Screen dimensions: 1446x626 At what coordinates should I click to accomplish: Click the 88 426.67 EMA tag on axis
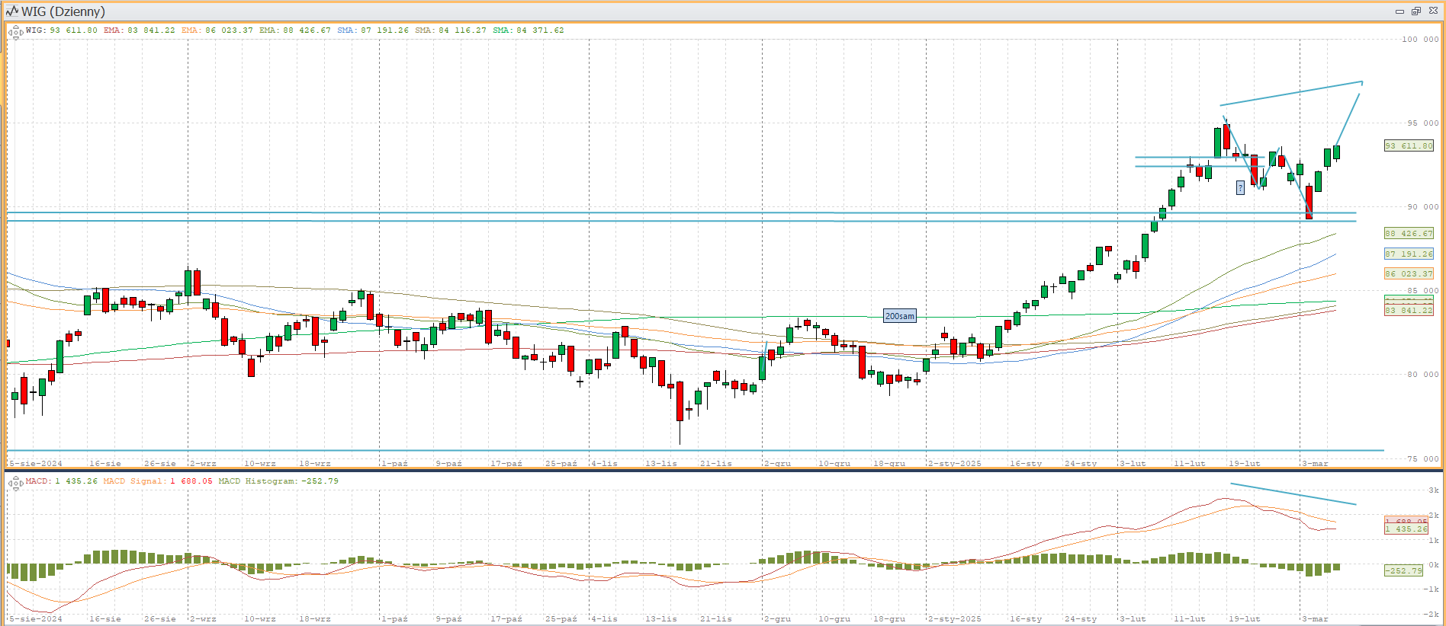(x=1409, y=234)
